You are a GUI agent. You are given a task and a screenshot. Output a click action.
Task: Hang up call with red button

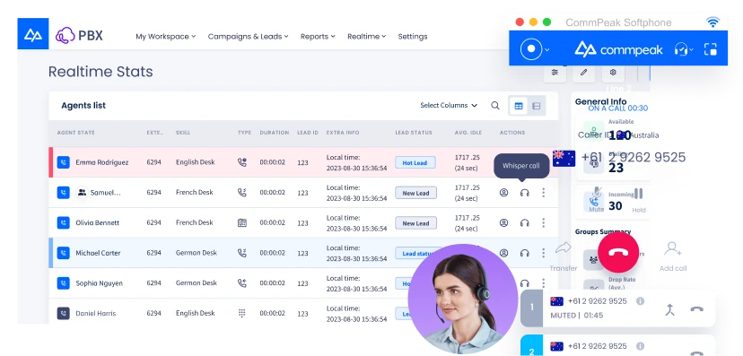point(618,252)
